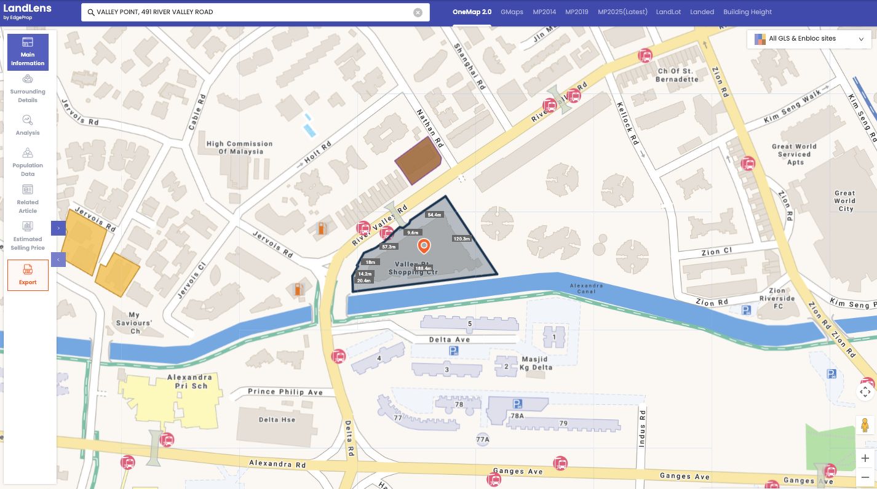Click the parking icon above block 78A

pyautogui.click(x=518, y=404)
